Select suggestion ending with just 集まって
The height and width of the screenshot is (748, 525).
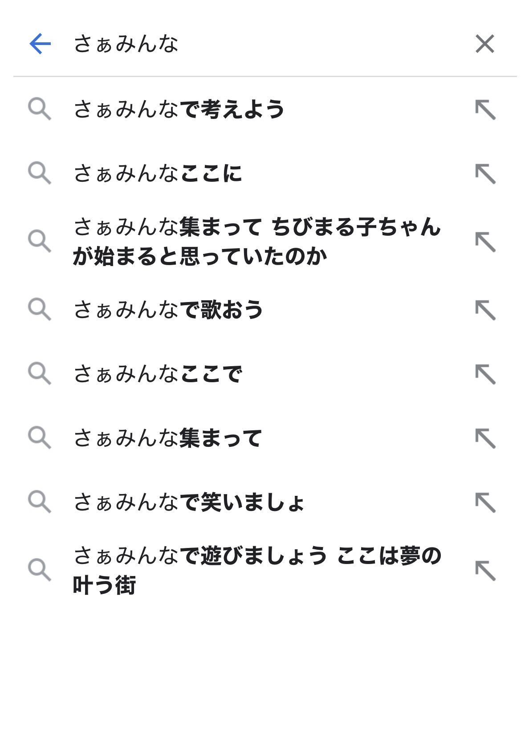click(168, 437)
